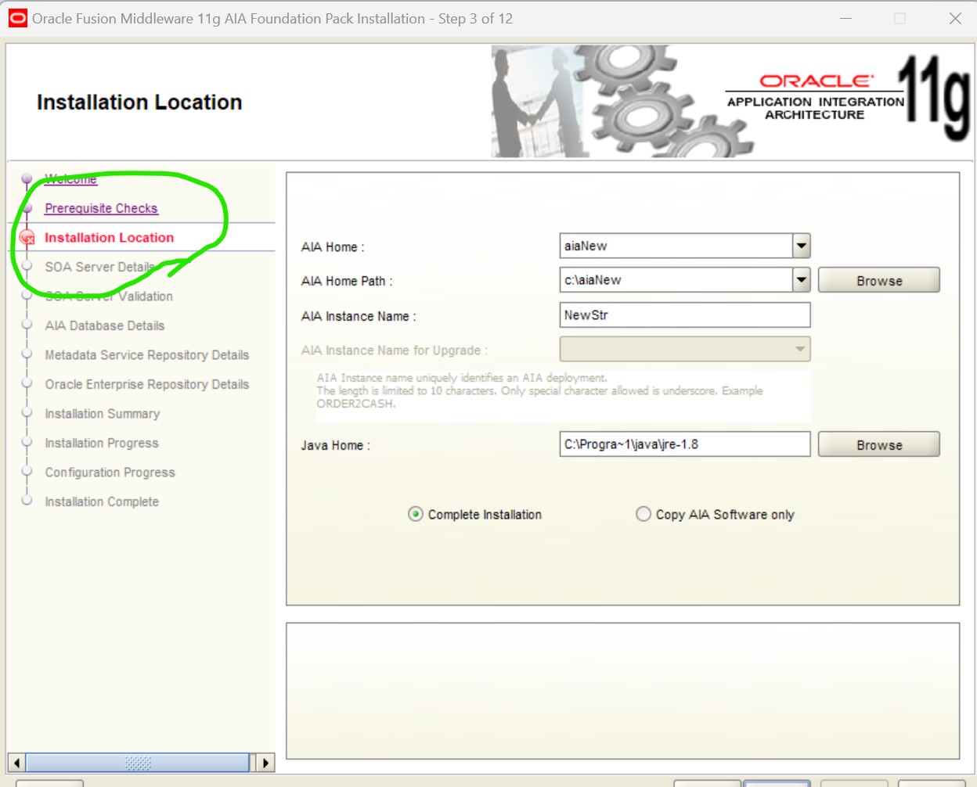Select the Copy AIA Software only option
Image resolution: width=977 pixels, height=787 pixels.
tap(643, 514)
